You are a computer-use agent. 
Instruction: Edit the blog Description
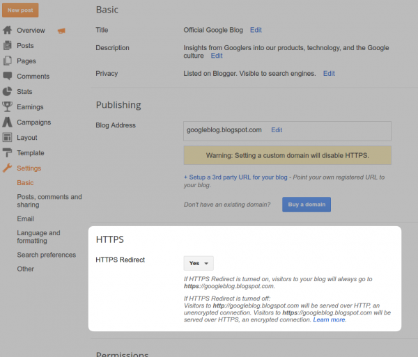217,56
